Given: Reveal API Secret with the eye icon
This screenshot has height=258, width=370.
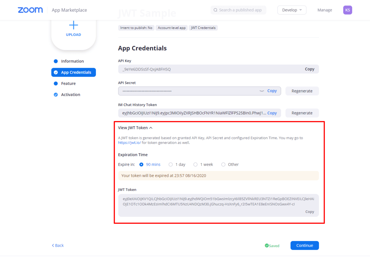Looking at the screenshot, I should coord(262,91).
